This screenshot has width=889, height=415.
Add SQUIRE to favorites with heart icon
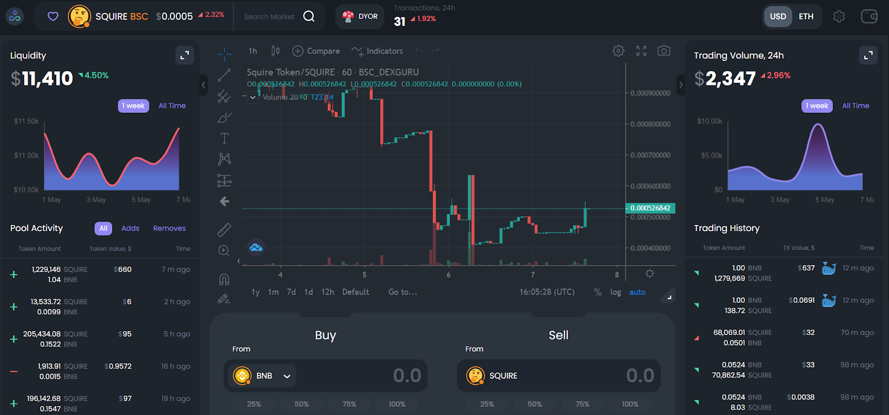[x=53, y=16]
